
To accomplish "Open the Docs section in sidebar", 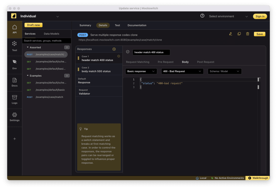I will 15,82.
